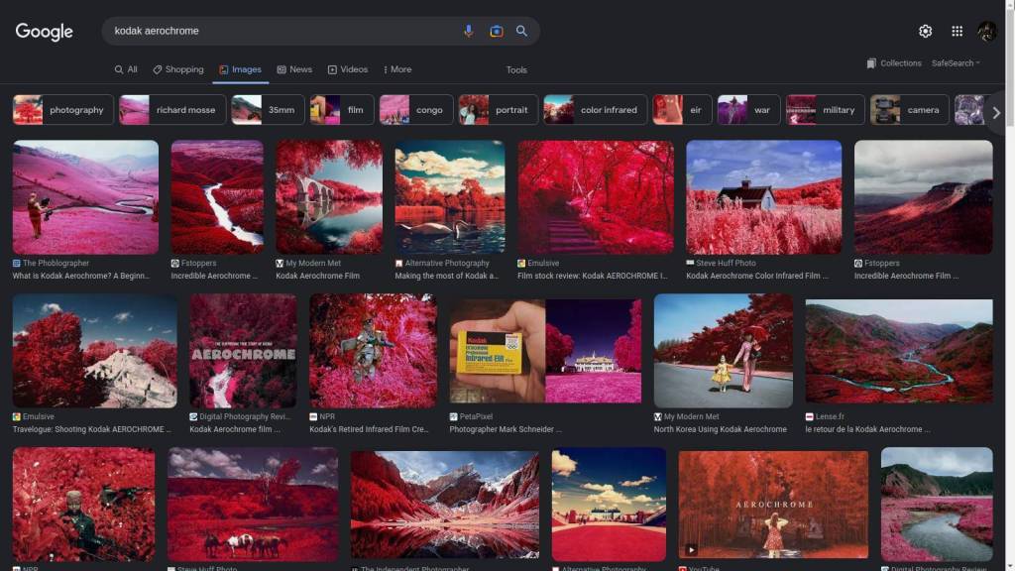Click the Steve Huff Photo favicon under the red barn image
Image resolution: width=1015 pixels, height=571 pixels.
click(690, 263)
